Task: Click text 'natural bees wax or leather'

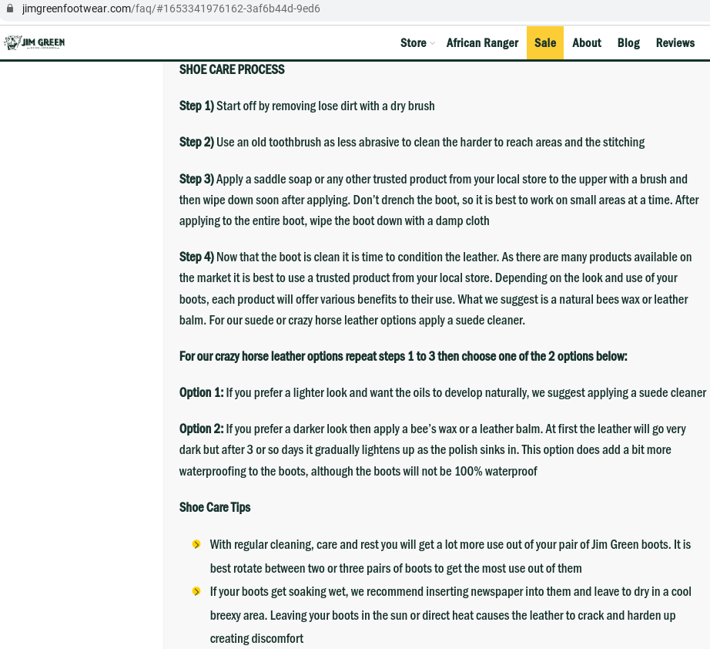Action: click(624, 300)
